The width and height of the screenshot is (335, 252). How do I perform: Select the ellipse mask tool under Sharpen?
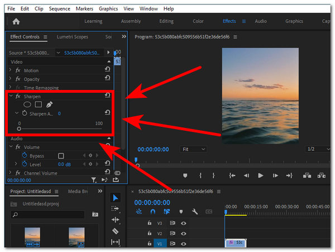(27, 104)
